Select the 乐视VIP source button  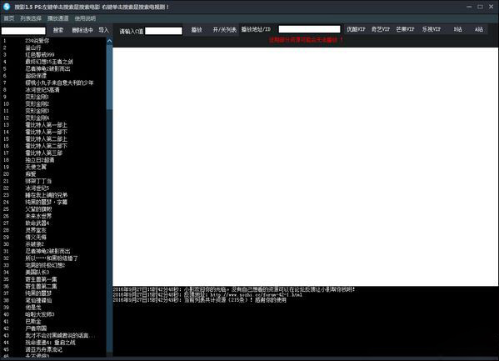click(x=431, y=29)
